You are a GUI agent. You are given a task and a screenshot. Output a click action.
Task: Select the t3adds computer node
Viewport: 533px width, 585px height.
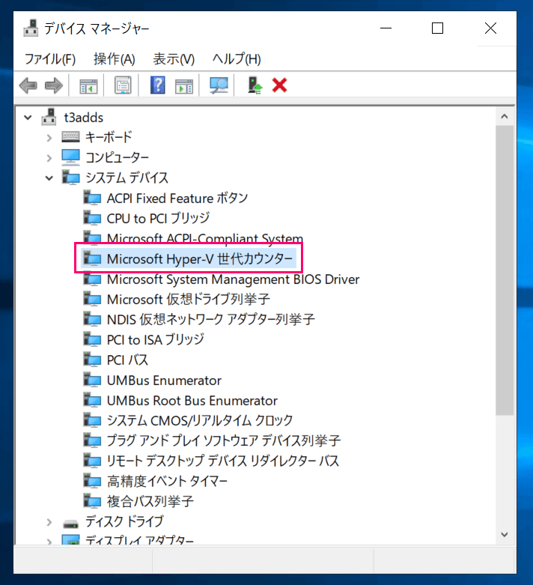(84, 118)
